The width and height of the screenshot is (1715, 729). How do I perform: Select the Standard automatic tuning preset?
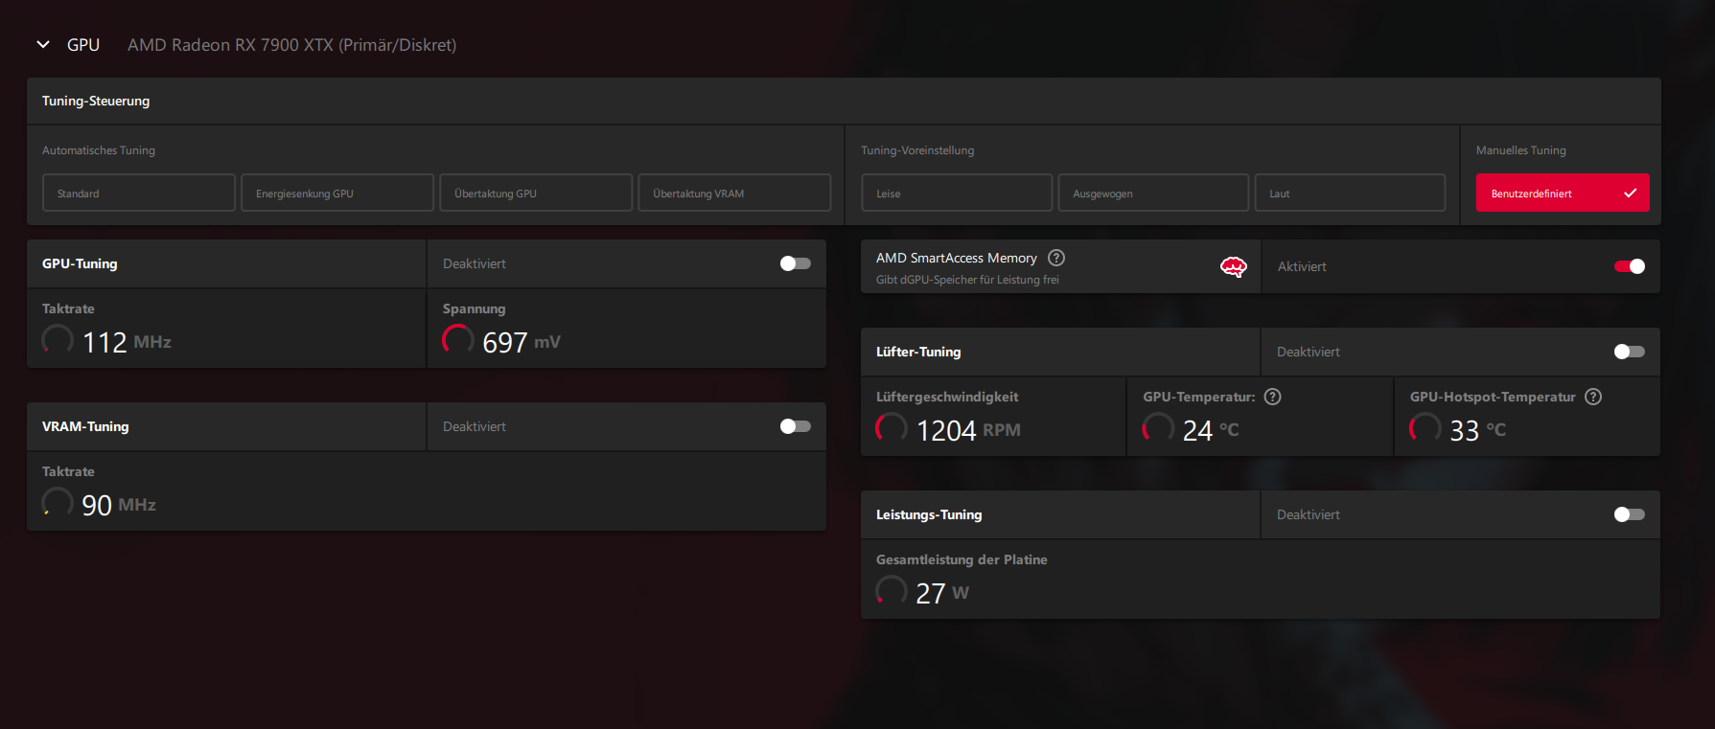coord(139,193)
